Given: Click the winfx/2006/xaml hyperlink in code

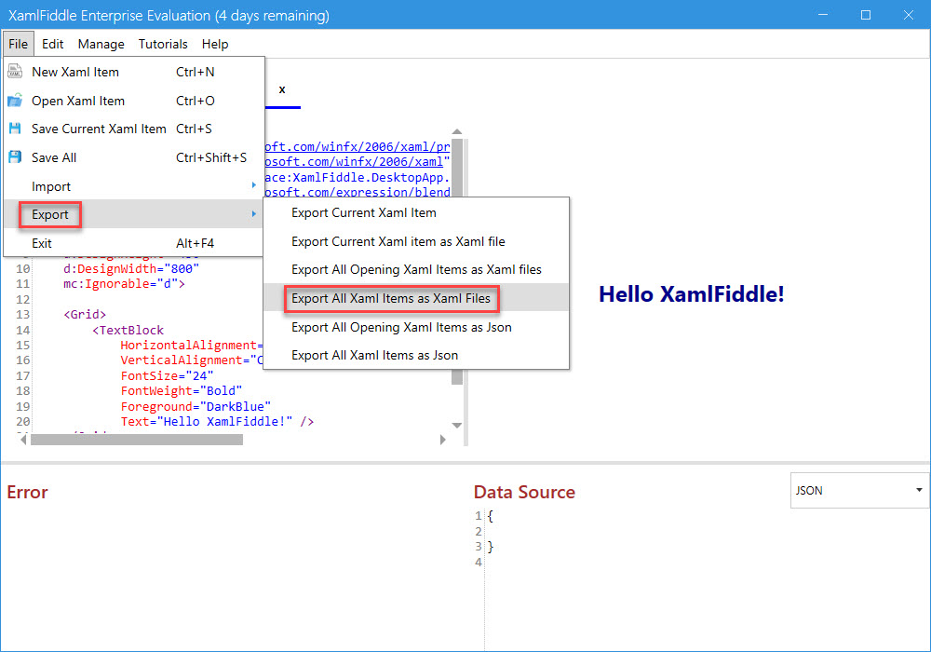Looking at the screenshot, I should point(354,161).
